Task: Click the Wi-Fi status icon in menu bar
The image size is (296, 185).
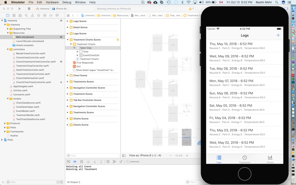Action: [x=188, y=2]
